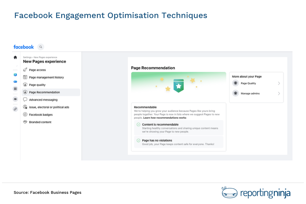The image size is (306, 204).
Task: Toggle the Page has no violations checkmark
Action: tap(138, 140)
